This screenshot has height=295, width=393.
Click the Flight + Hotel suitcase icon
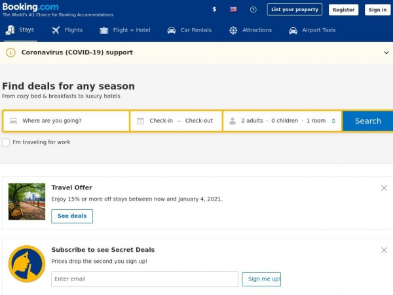[103, 31]
